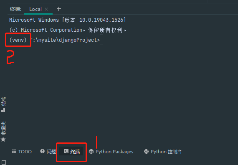The width and height of the screenshot is (238, 165).
Task: Click the favorites star icon
Action: [3, 139]
